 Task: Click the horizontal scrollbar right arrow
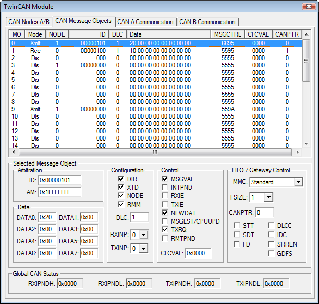click(297, 153)
